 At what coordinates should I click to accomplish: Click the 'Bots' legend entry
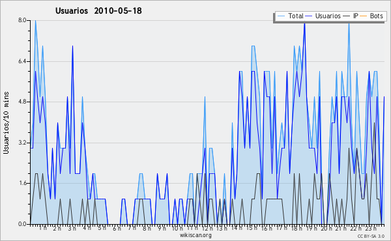376,16
